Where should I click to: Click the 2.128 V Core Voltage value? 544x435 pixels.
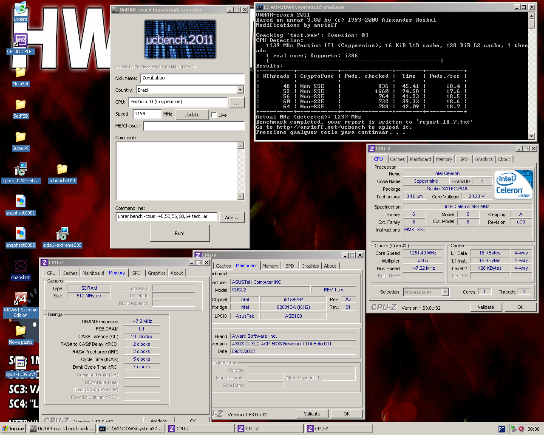coord(476,196)
